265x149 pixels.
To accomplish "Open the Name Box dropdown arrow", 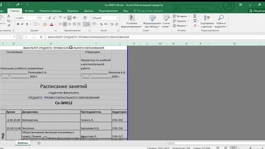I will (x=14, y=37).
